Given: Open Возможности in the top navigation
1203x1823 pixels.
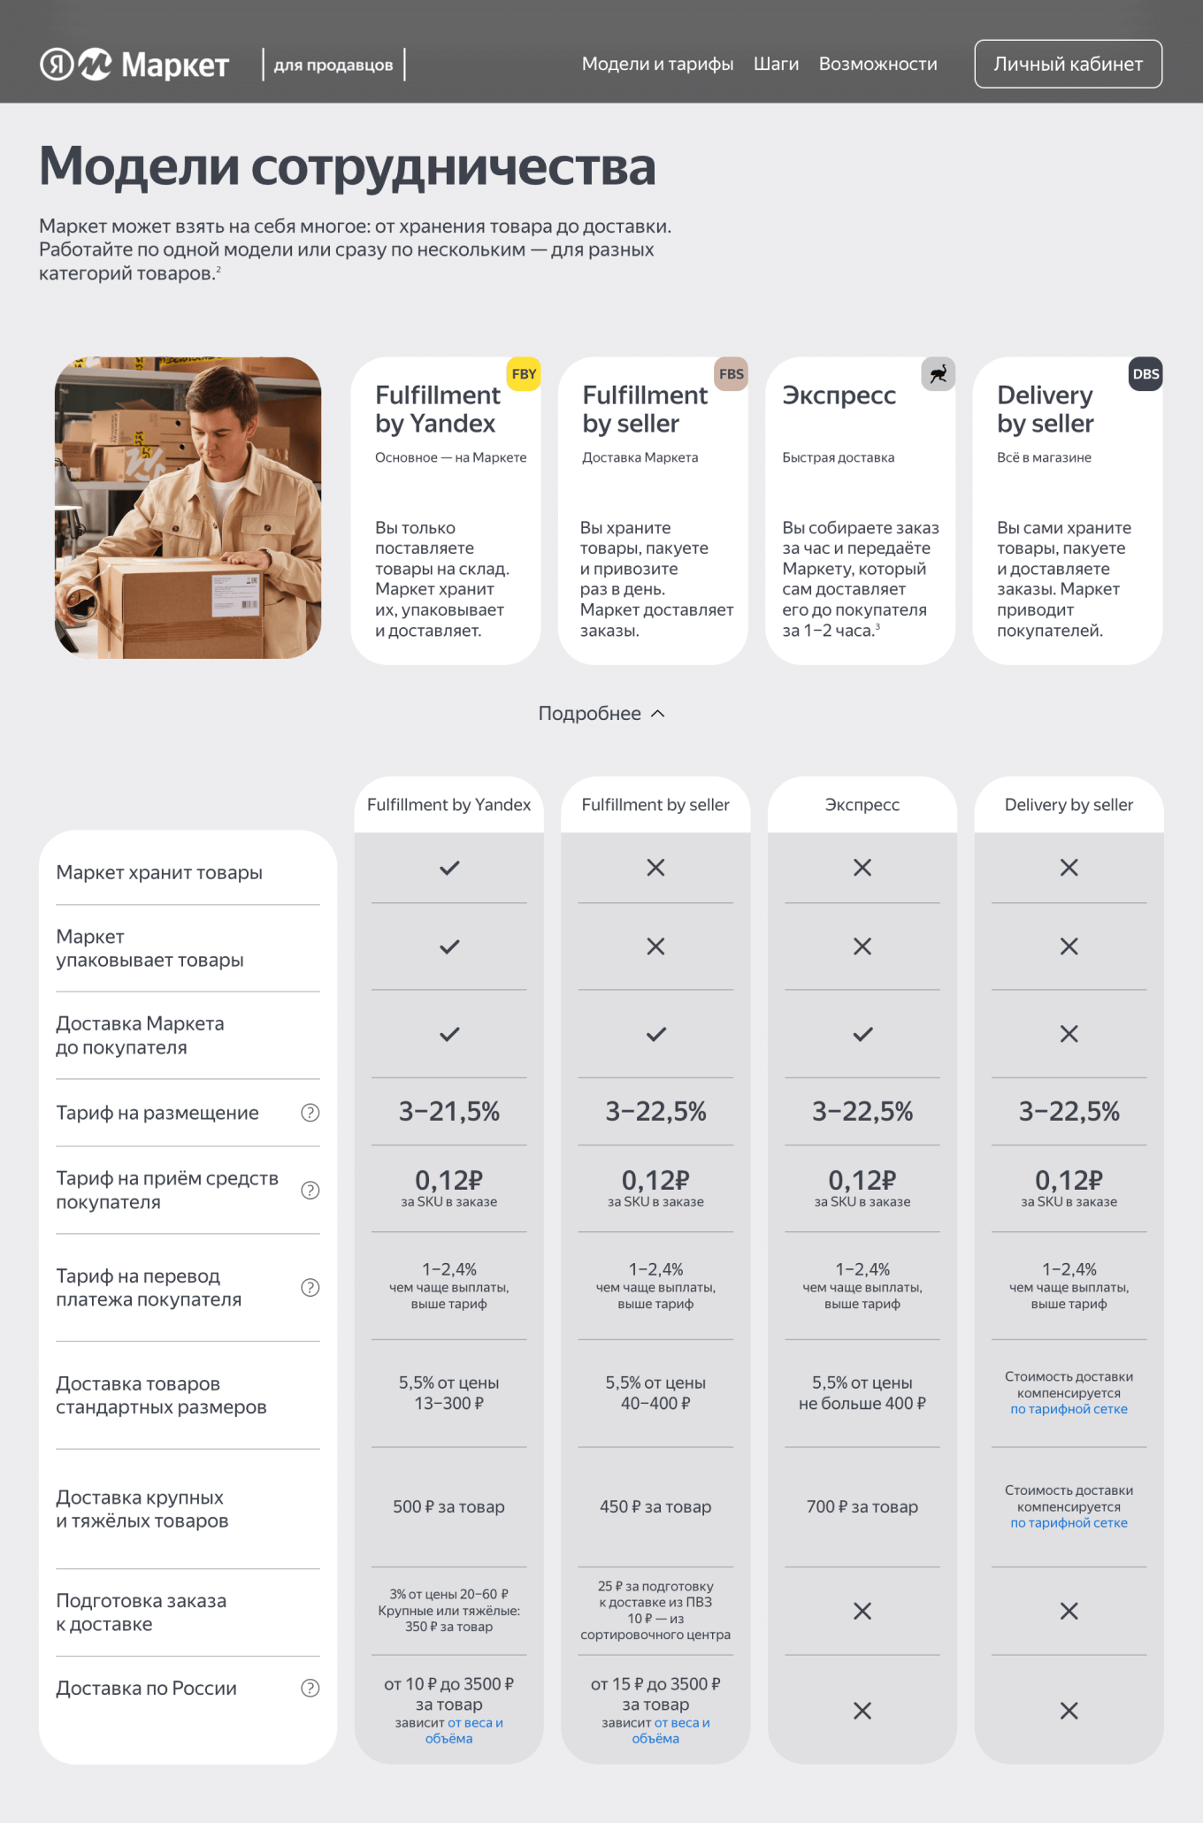Looking at the screenshot, I should [877, 64].
